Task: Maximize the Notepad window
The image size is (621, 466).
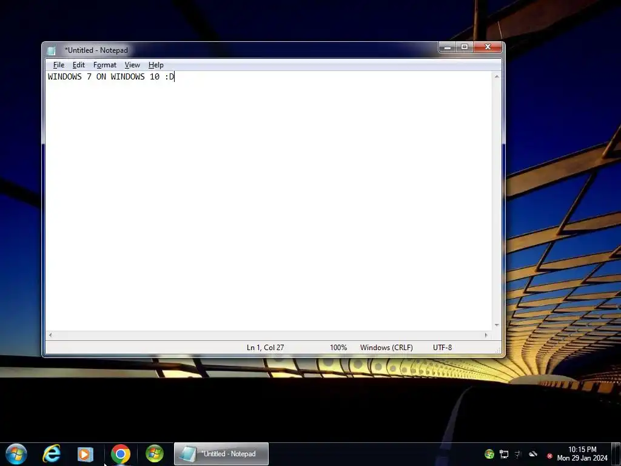Action: (x=465, y=47)
